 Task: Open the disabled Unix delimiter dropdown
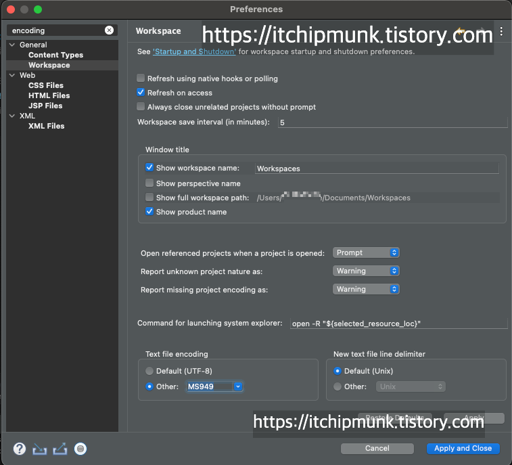coord(411,386)
